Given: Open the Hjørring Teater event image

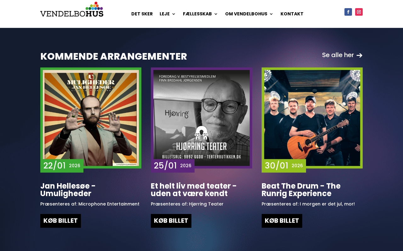Looking at the screenshot, I should (201, 118).
